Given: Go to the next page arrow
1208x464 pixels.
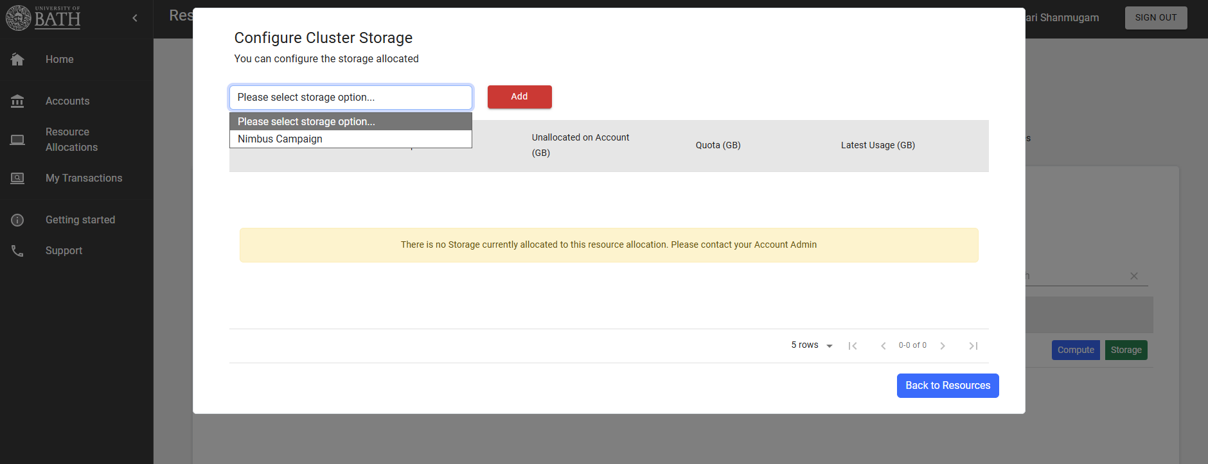Looking at the screenshot, I should (x=943, y=346).
